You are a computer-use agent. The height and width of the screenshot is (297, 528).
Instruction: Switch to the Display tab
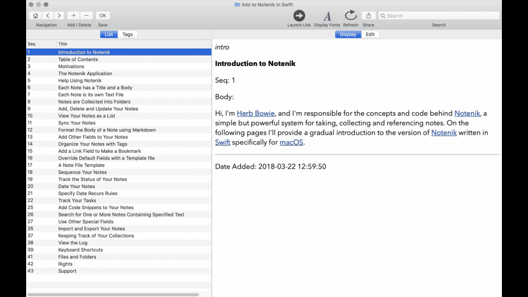[x=348, y=35]
